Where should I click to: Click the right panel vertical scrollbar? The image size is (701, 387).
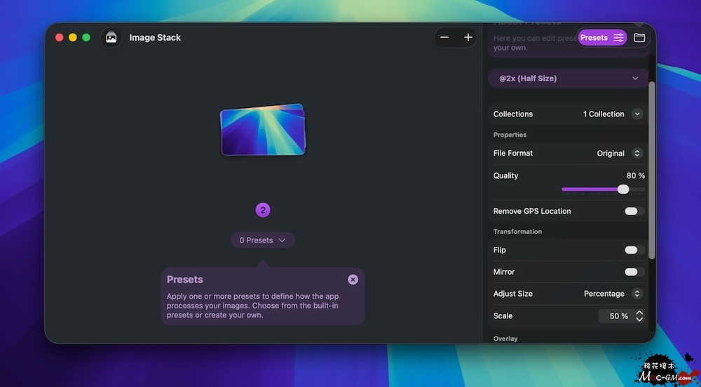(652, 168)
